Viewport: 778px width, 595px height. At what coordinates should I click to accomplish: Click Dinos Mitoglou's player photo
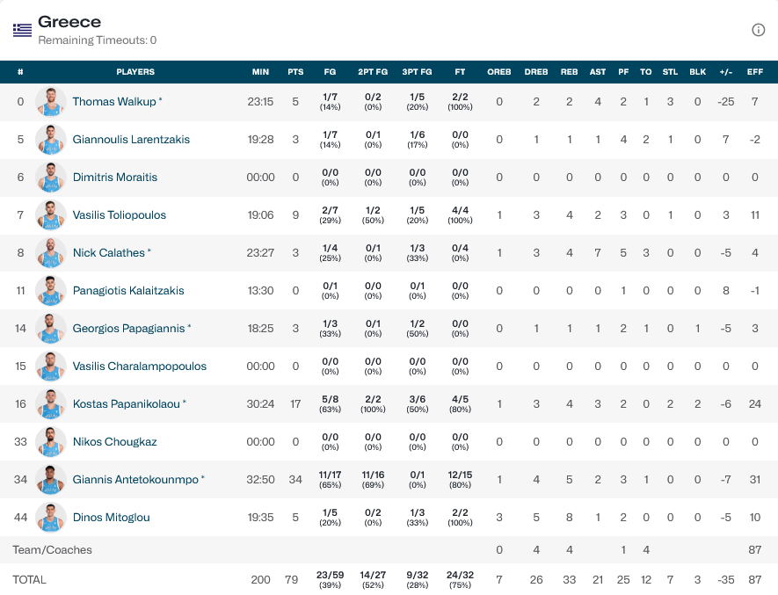(x=51, y=518)
